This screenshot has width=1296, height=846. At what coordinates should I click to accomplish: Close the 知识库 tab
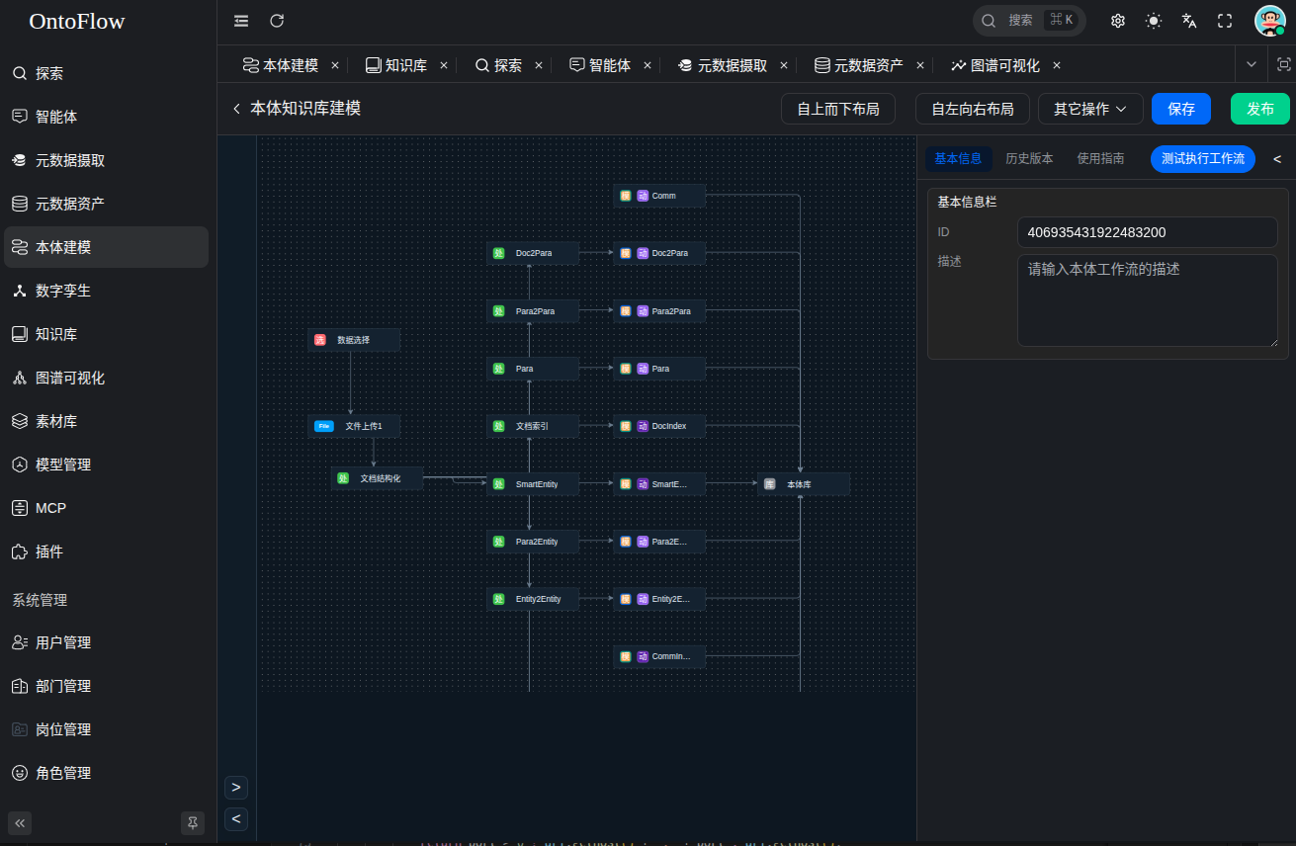tap(444, 65)
